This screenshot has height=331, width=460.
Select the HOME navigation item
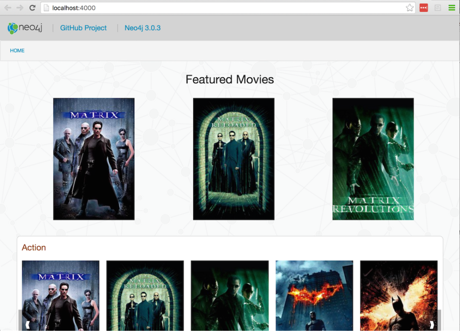click(x=17, y=50)
